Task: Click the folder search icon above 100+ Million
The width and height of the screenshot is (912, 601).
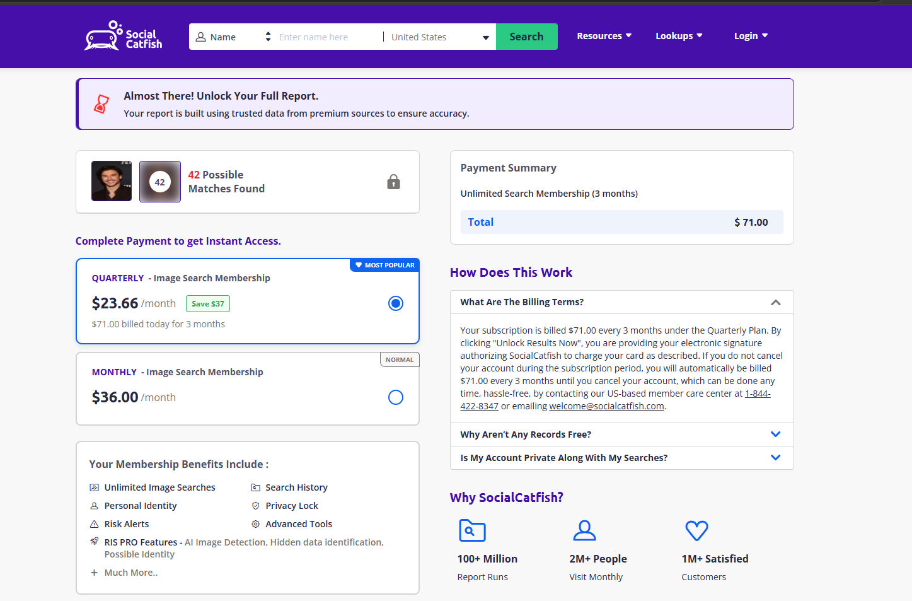Action: coord(472,530)
